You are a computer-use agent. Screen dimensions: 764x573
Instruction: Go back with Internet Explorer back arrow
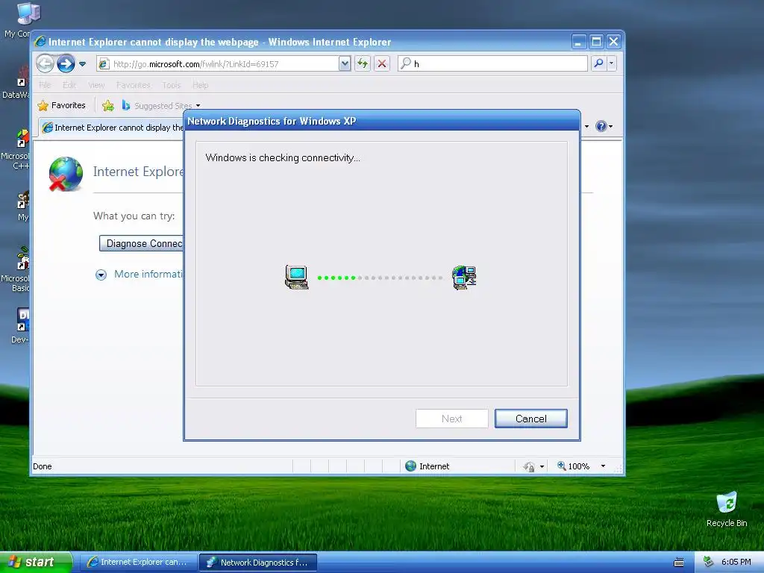pyautogui.click(x=46, y=63)
